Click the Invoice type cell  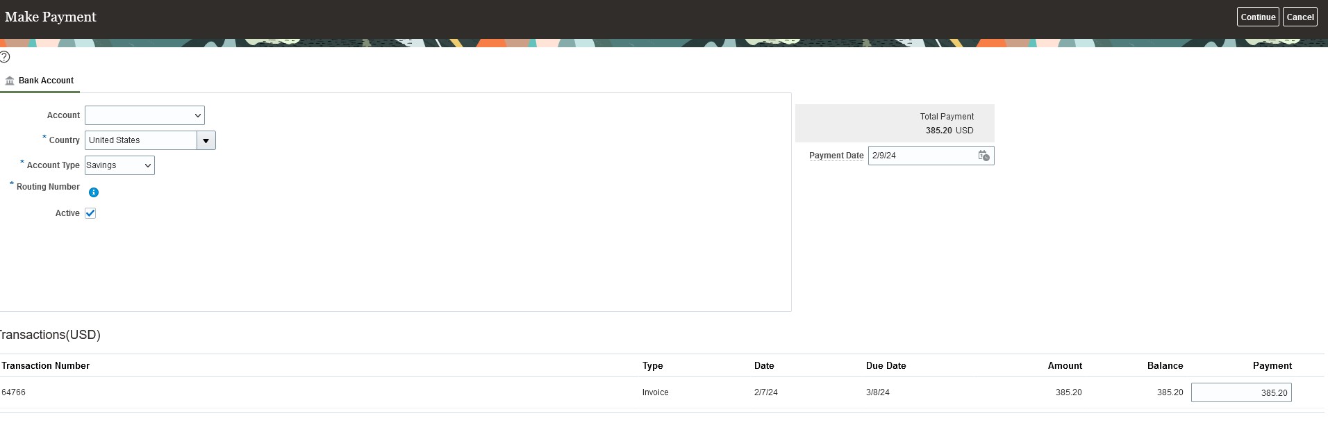pos(656,392)
